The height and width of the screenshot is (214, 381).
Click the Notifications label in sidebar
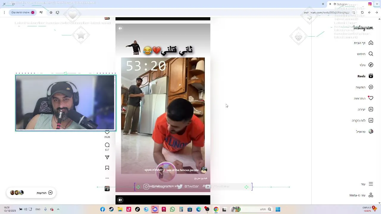pos(360,98)
